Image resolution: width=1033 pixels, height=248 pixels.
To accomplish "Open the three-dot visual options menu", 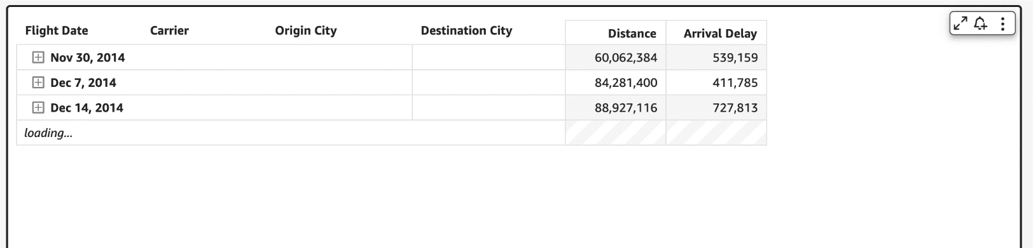I will pyautogui.click(x=1002, y=24).
